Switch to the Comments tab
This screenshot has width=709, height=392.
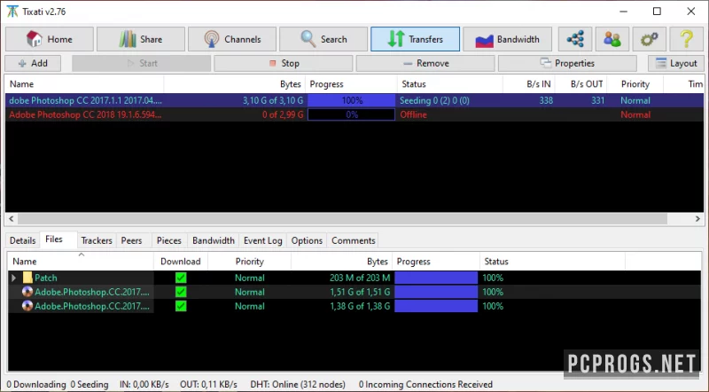tap(353, 240)
